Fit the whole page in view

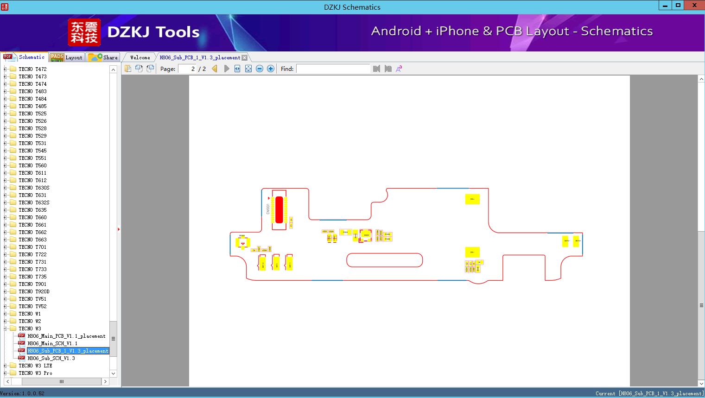[248, 69]
